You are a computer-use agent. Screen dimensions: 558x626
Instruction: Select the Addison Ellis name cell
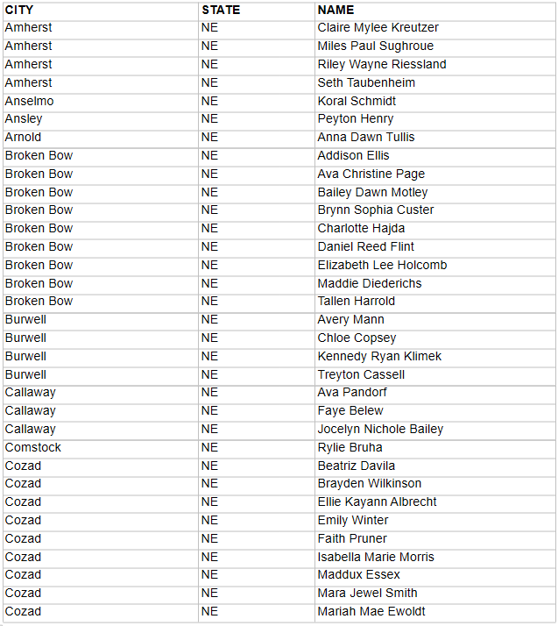(353, 156)
